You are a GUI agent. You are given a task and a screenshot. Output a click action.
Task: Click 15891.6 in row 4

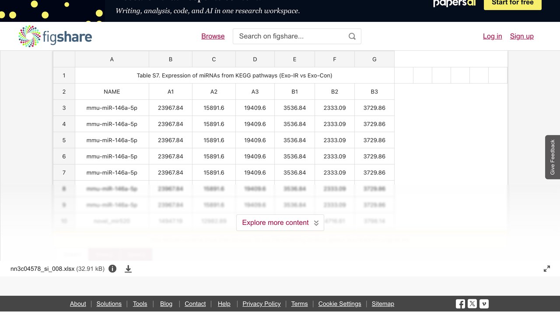point(214,124)
